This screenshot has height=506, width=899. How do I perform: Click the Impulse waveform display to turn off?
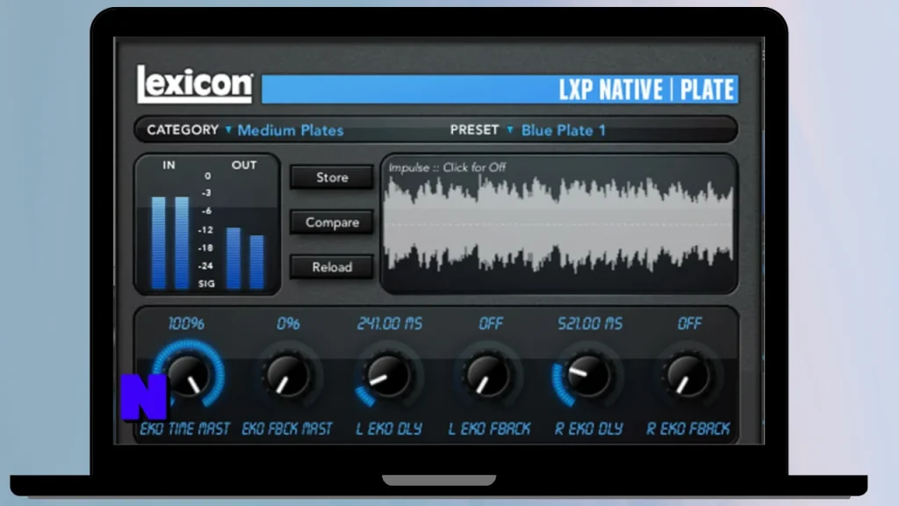[x=559, y=224]
